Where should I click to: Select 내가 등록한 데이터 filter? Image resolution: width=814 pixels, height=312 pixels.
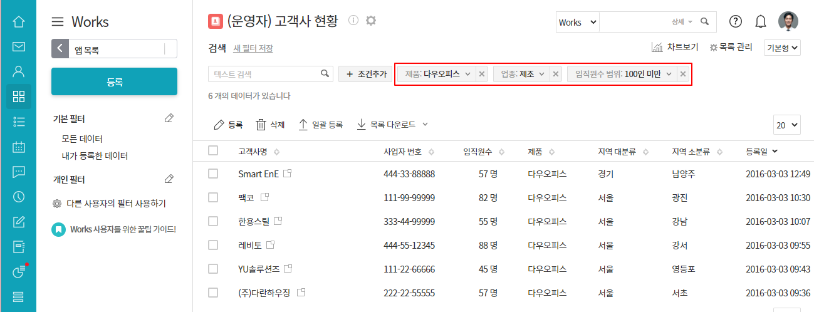pyautogui.click(x=94, y=155)
